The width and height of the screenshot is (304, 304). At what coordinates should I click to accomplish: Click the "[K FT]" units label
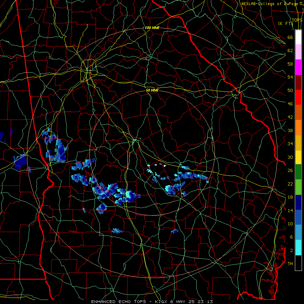tap(285, 23)
